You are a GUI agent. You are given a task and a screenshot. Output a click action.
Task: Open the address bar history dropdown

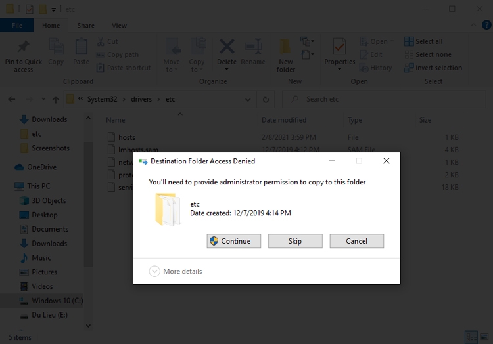248,100
